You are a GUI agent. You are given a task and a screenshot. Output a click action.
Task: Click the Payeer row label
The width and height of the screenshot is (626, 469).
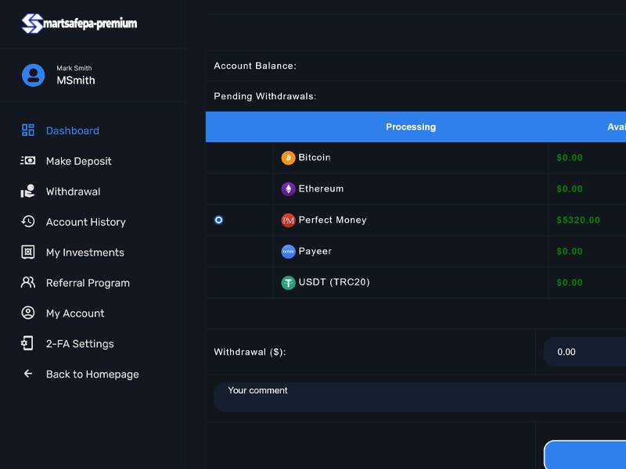315,252
